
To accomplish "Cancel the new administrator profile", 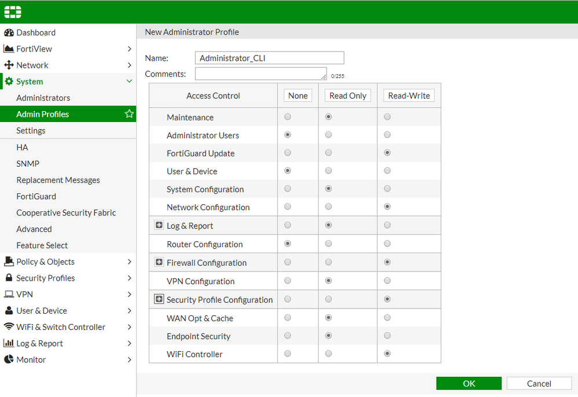I will coord(539,383).
